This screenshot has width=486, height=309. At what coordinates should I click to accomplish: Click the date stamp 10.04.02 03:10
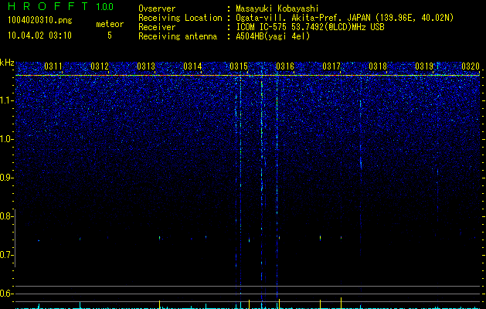39,36
